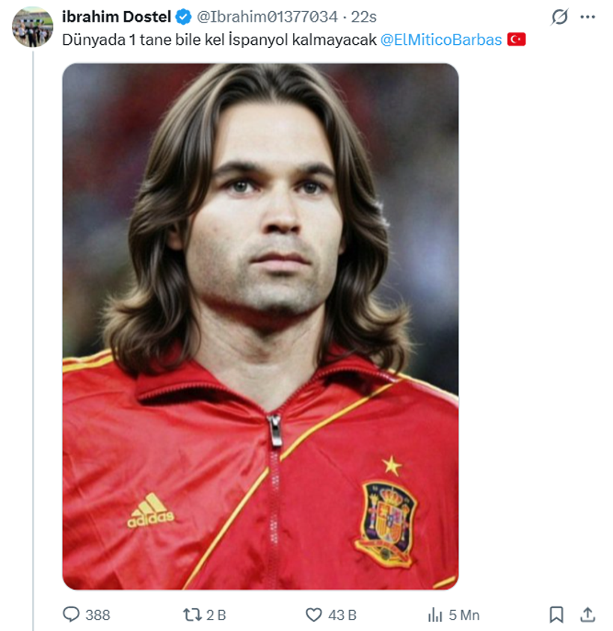Click the 5 Mn views count
This screenshot has height=631, width=613.
click(463, 615)
